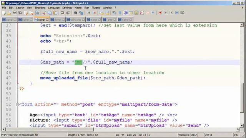Click the Print toolbar icon
Screen dimensions: 246x138
click(x=37, y=13)
